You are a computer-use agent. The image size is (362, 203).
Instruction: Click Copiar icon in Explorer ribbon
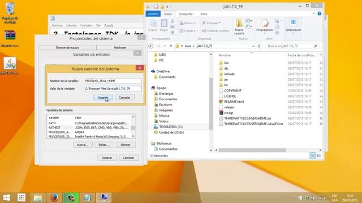point(153,25)
